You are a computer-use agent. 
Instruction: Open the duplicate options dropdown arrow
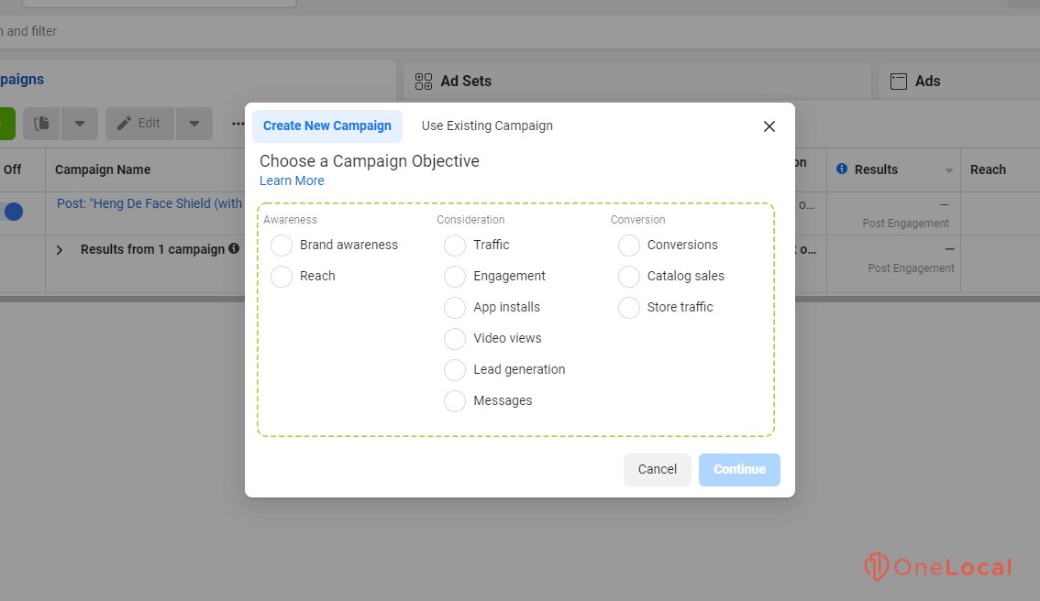coord(80,124)
